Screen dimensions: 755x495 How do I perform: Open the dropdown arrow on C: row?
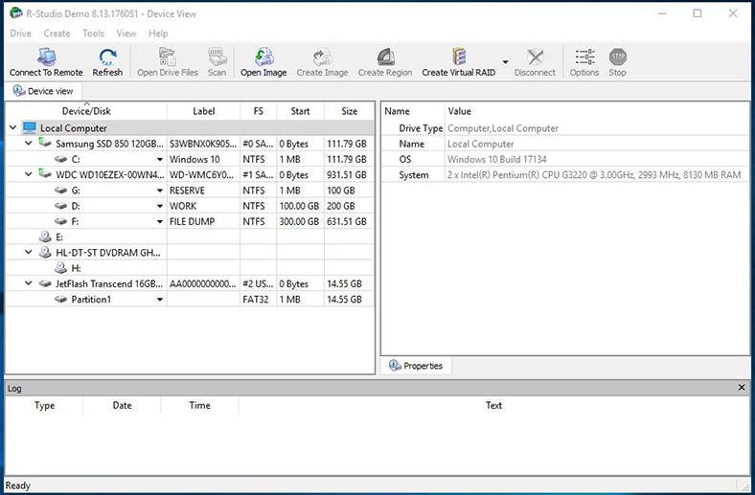point(160,159)
